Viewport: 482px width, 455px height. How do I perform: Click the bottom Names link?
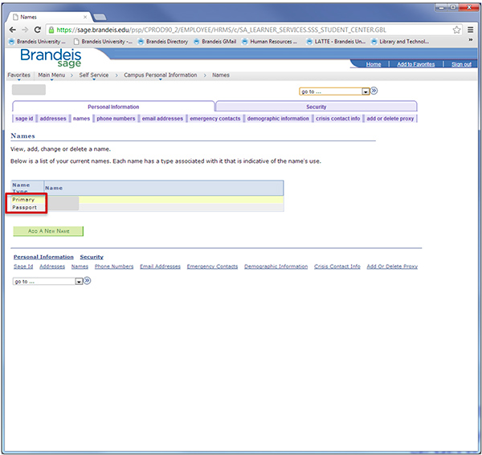(x=80, y=266)
